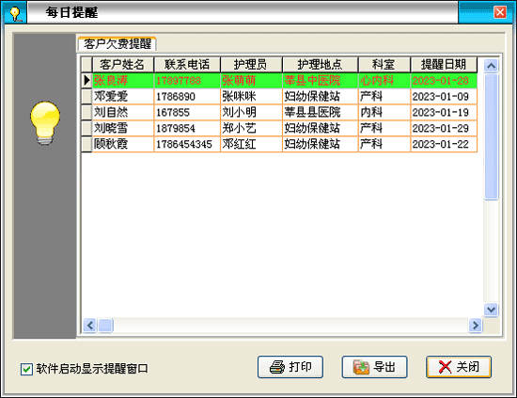Screen dimensions: 517x398
Task: Switch to the 客户欠费提醒 tab
Action: pos(117,44)
